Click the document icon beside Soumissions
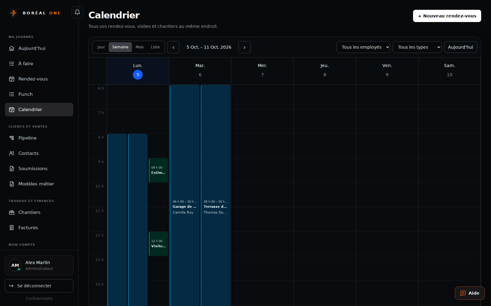The image size is (491, 306). (x=12, y=169)
